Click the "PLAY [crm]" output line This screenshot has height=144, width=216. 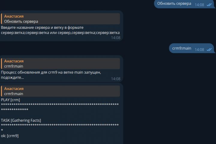10,100
